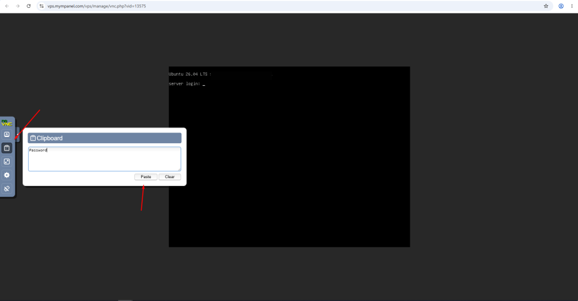Open the extra keys panel in noVNC

click(7, 134)
